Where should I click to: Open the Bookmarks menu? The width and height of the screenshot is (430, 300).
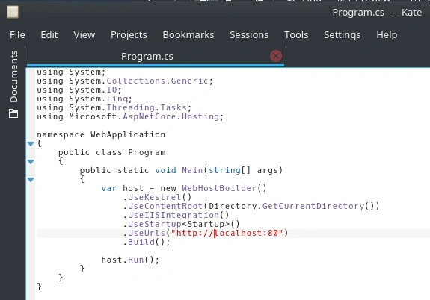[x=188, y=35]
